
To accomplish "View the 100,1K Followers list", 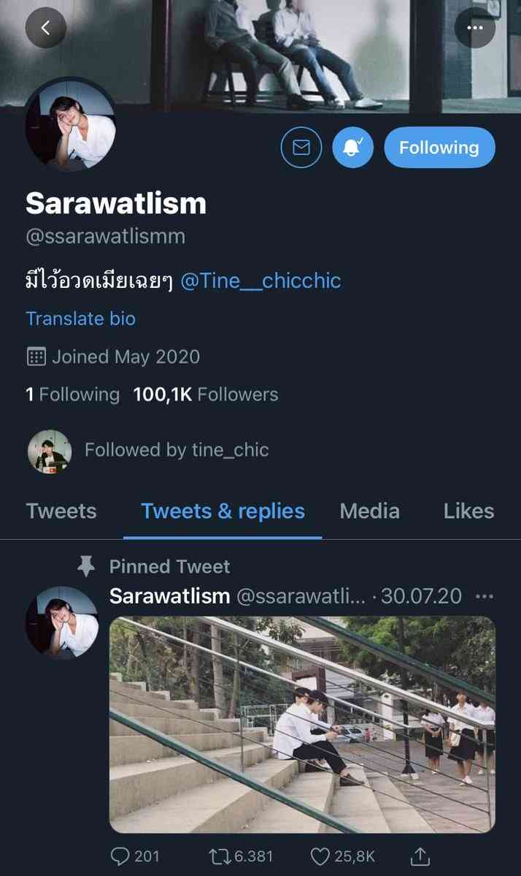I will coord(205,395).
